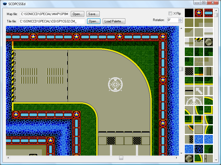Select the yellow-black hazard stripe tile

(x=199, y=42)
